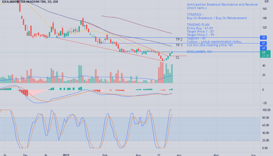Click the 2022 label on the time axis
273x156 pixels.
(67, 154)
